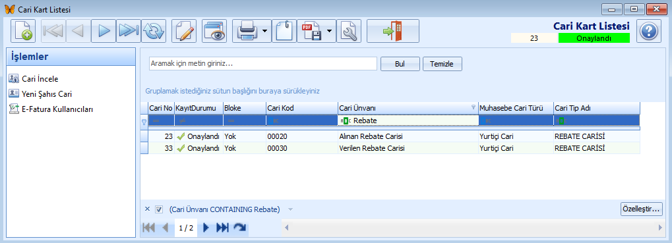Select Yeni Şahıs Cari operation
672x243 pixels.
[x=47, y=94]
